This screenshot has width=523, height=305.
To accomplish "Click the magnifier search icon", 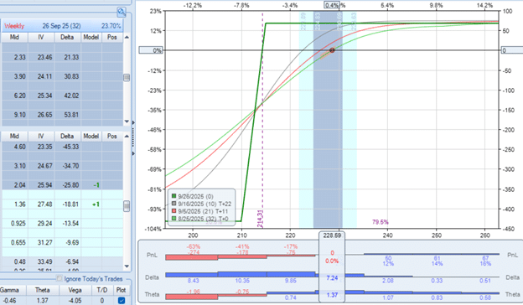I will coord(122,13).
